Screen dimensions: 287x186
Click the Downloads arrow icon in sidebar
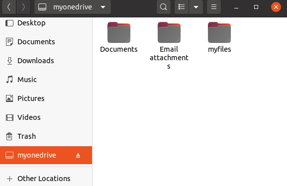pyautogui.click(x=9, y=61)
